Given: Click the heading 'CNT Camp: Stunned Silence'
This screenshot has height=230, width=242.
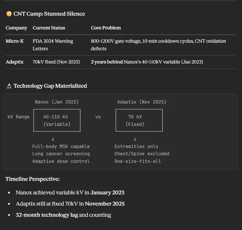Looking at the screenshot, I should [49, 14].
